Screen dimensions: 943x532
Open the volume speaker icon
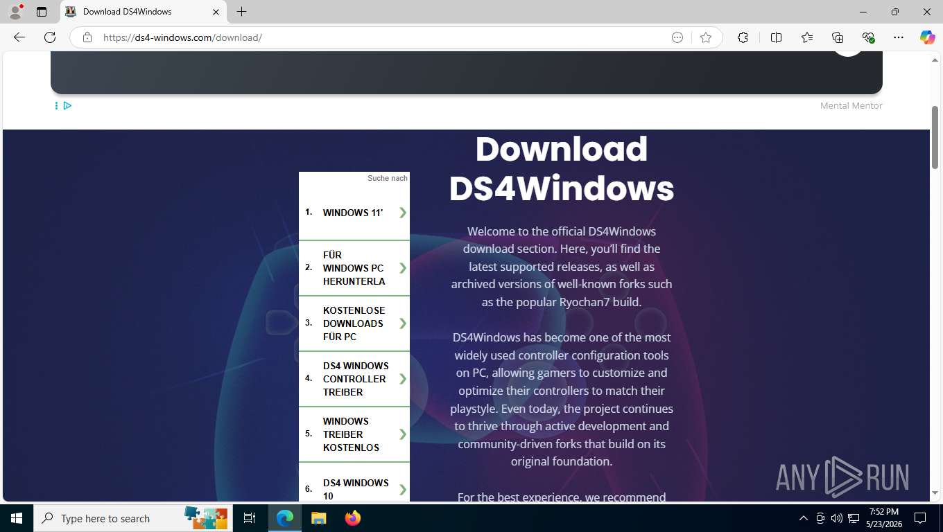[837, 518]
